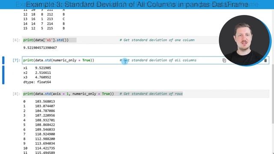This screenshot has height=154, width=274.
Task: Click the presenter webcam video circle
Action: [x=244, y=40]
